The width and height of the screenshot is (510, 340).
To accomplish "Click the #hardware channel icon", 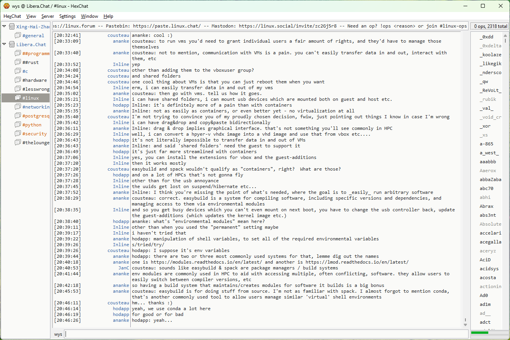I will tap(18, 80).
